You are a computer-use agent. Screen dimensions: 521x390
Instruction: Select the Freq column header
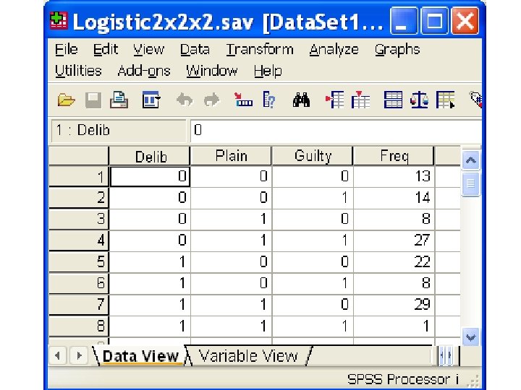point(394,156)
